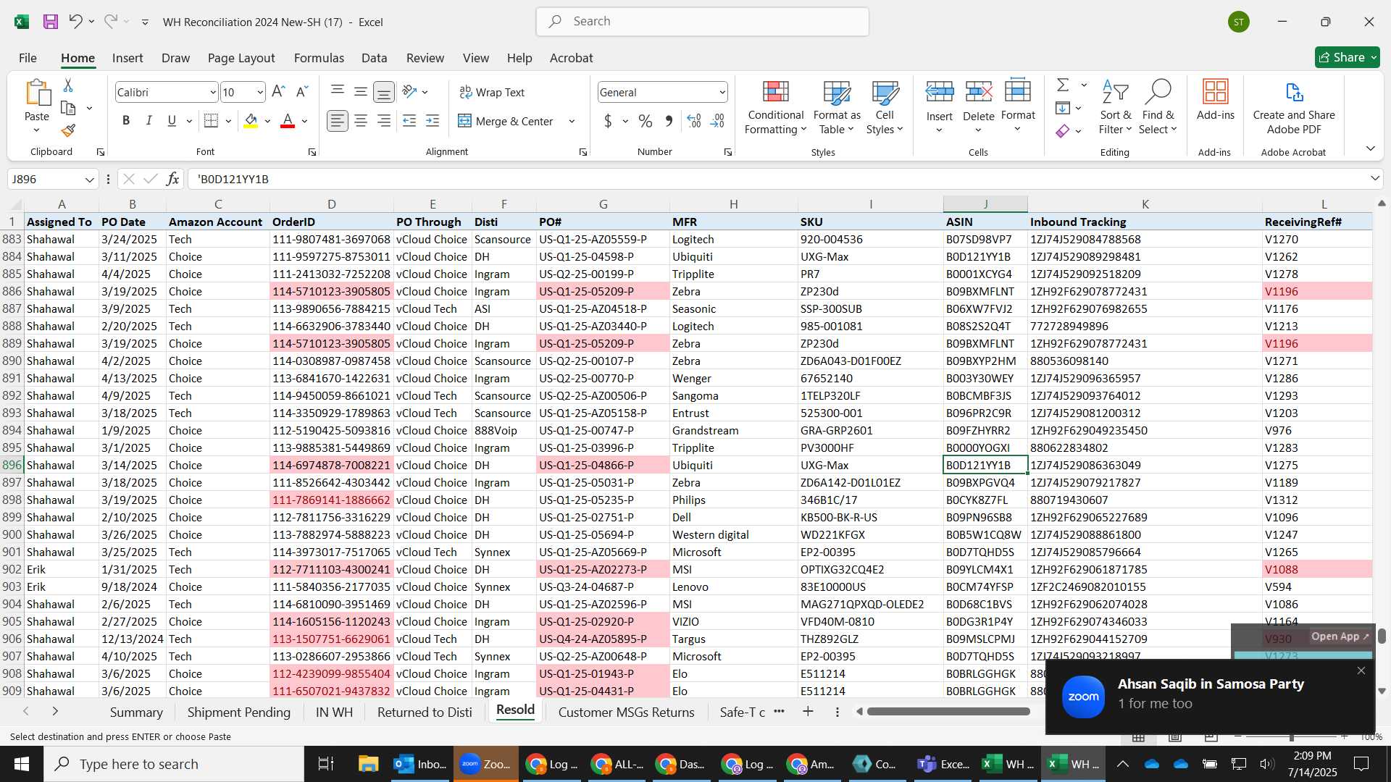The image size is (1391, 782).
Task: Click the Clear eraser icon
Action: coord(1063,131)
